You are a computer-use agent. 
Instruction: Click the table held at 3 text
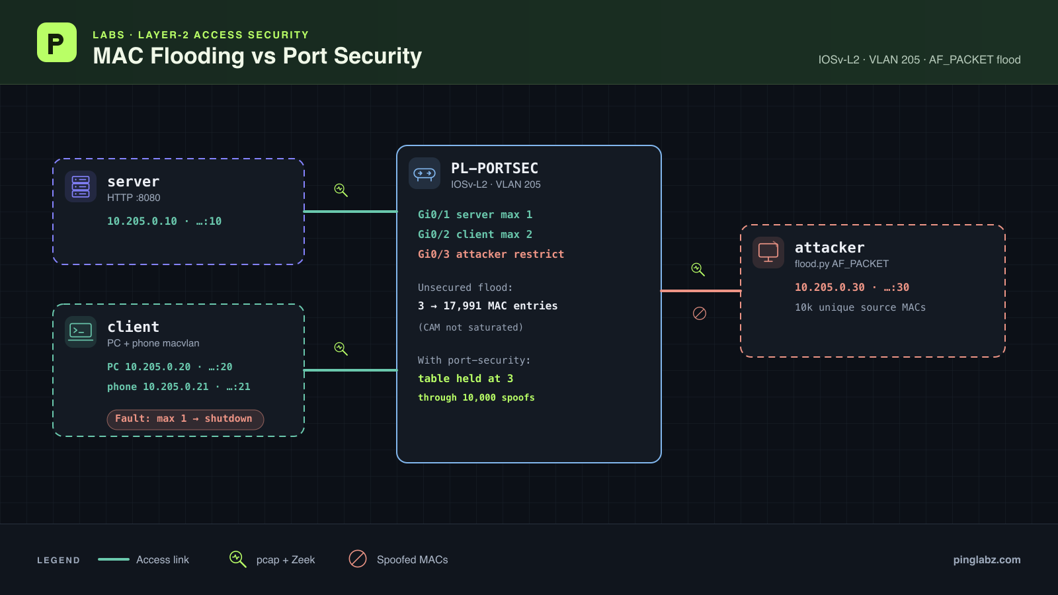466,379
